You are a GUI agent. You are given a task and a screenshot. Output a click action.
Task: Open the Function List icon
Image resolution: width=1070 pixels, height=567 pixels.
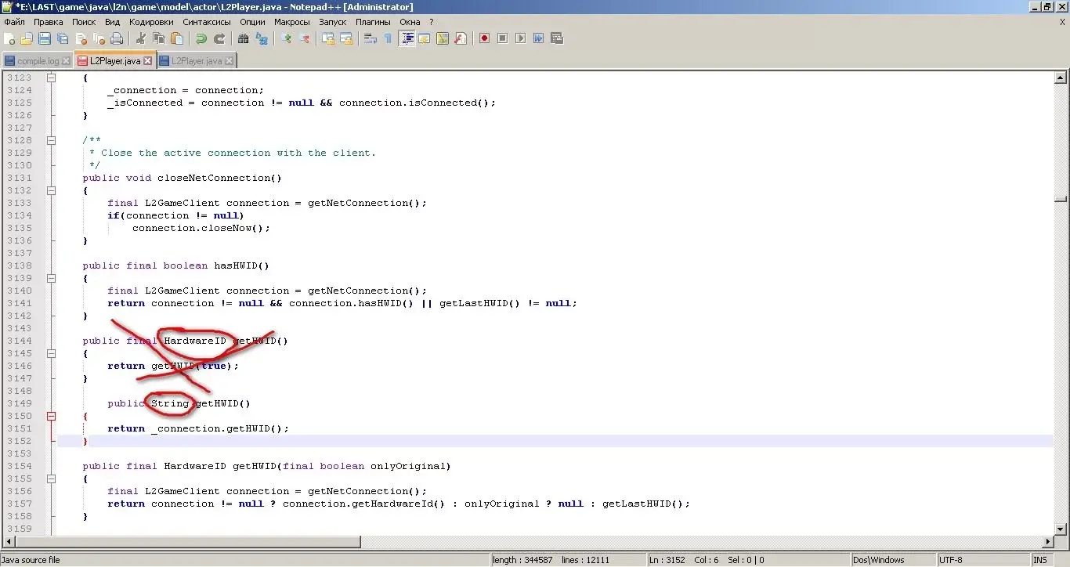click(x=461, y=38)
